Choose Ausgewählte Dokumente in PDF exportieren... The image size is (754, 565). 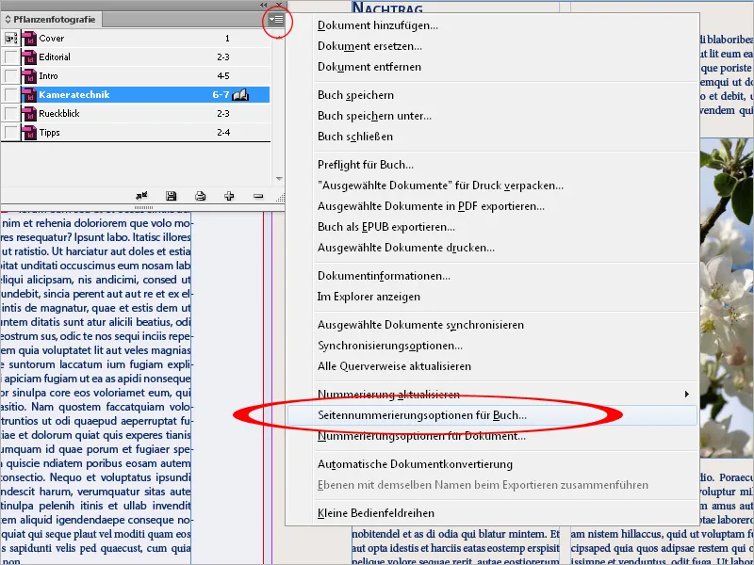[x=432, y=206]
